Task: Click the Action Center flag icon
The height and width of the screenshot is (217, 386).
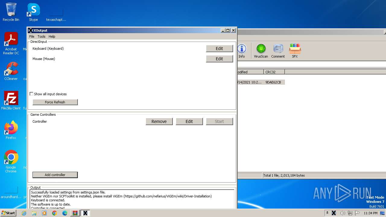Action: [x=357, y=213]
